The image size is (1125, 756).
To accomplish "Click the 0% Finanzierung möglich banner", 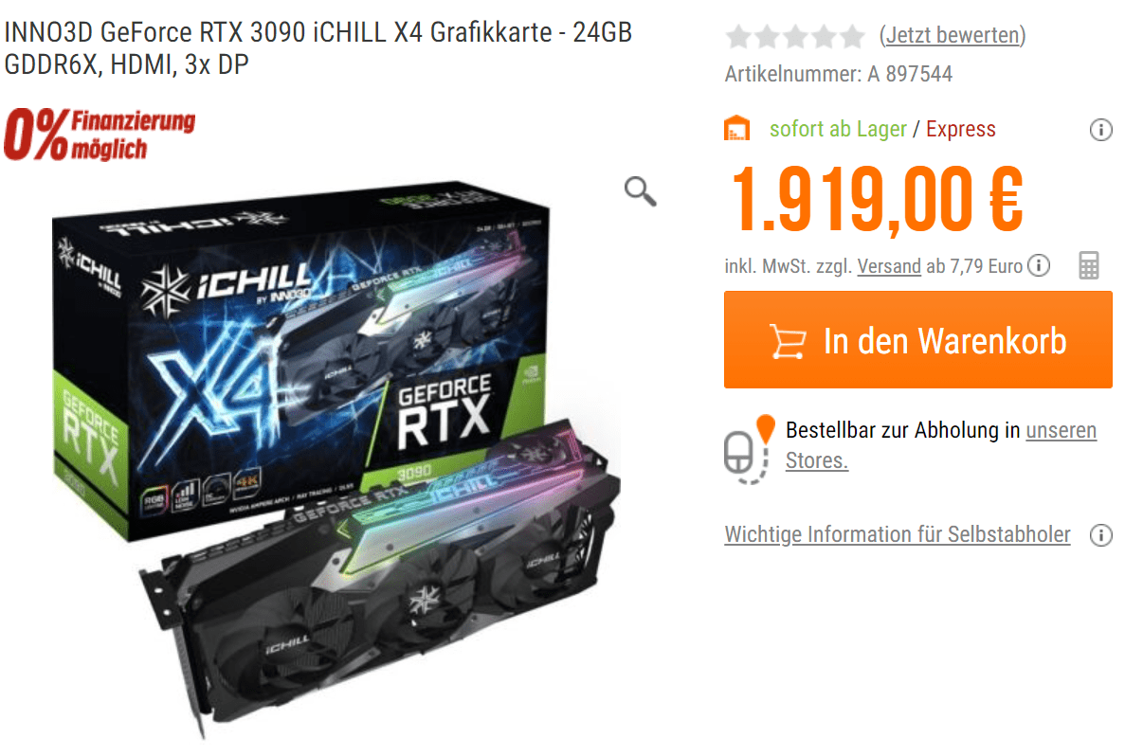I will [100, 135].
